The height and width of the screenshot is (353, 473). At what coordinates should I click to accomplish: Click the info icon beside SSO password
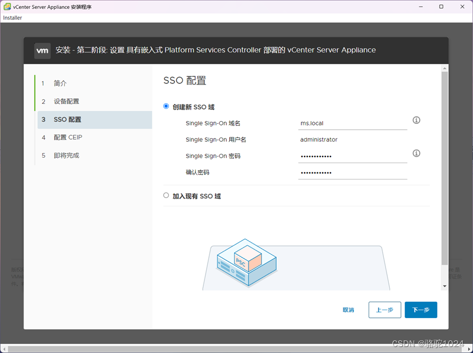(416, 153)
